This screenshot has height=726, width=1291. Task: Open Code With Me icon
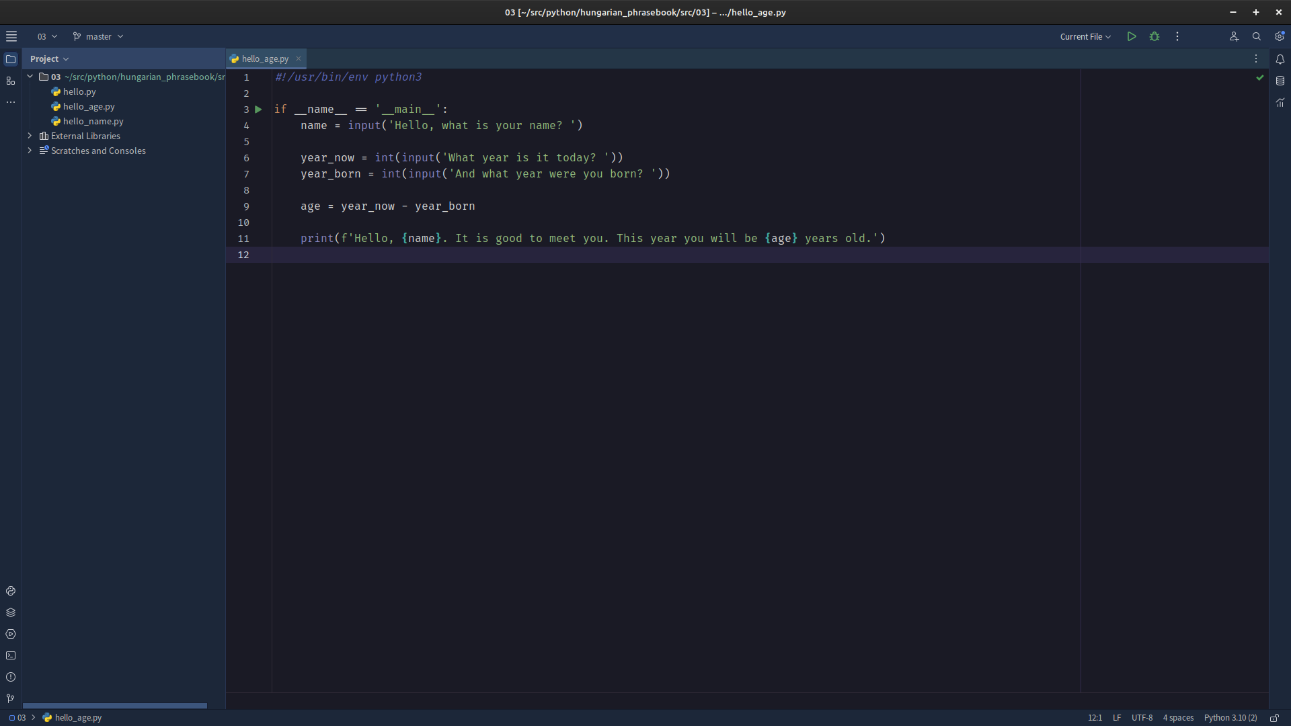pos(1234,36)
